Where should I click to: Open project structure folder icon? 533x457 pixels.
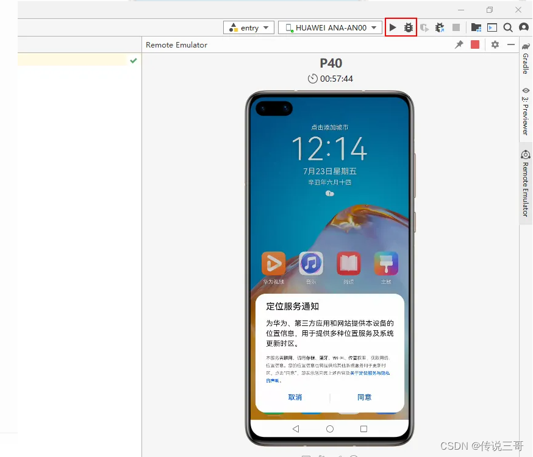point(476,27)
